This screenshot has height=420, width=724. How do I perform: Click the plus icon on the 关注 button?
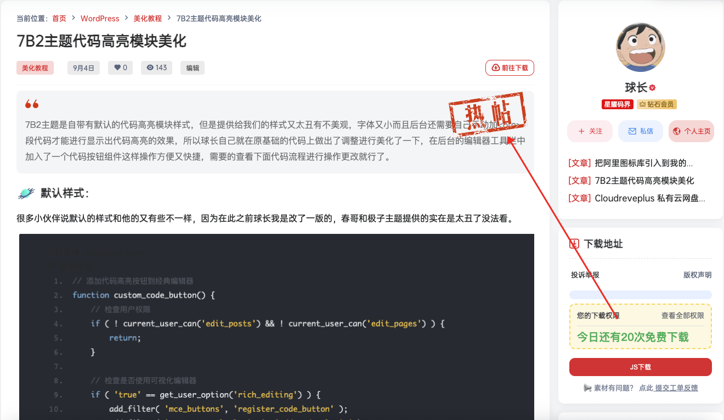pos(581,131)
